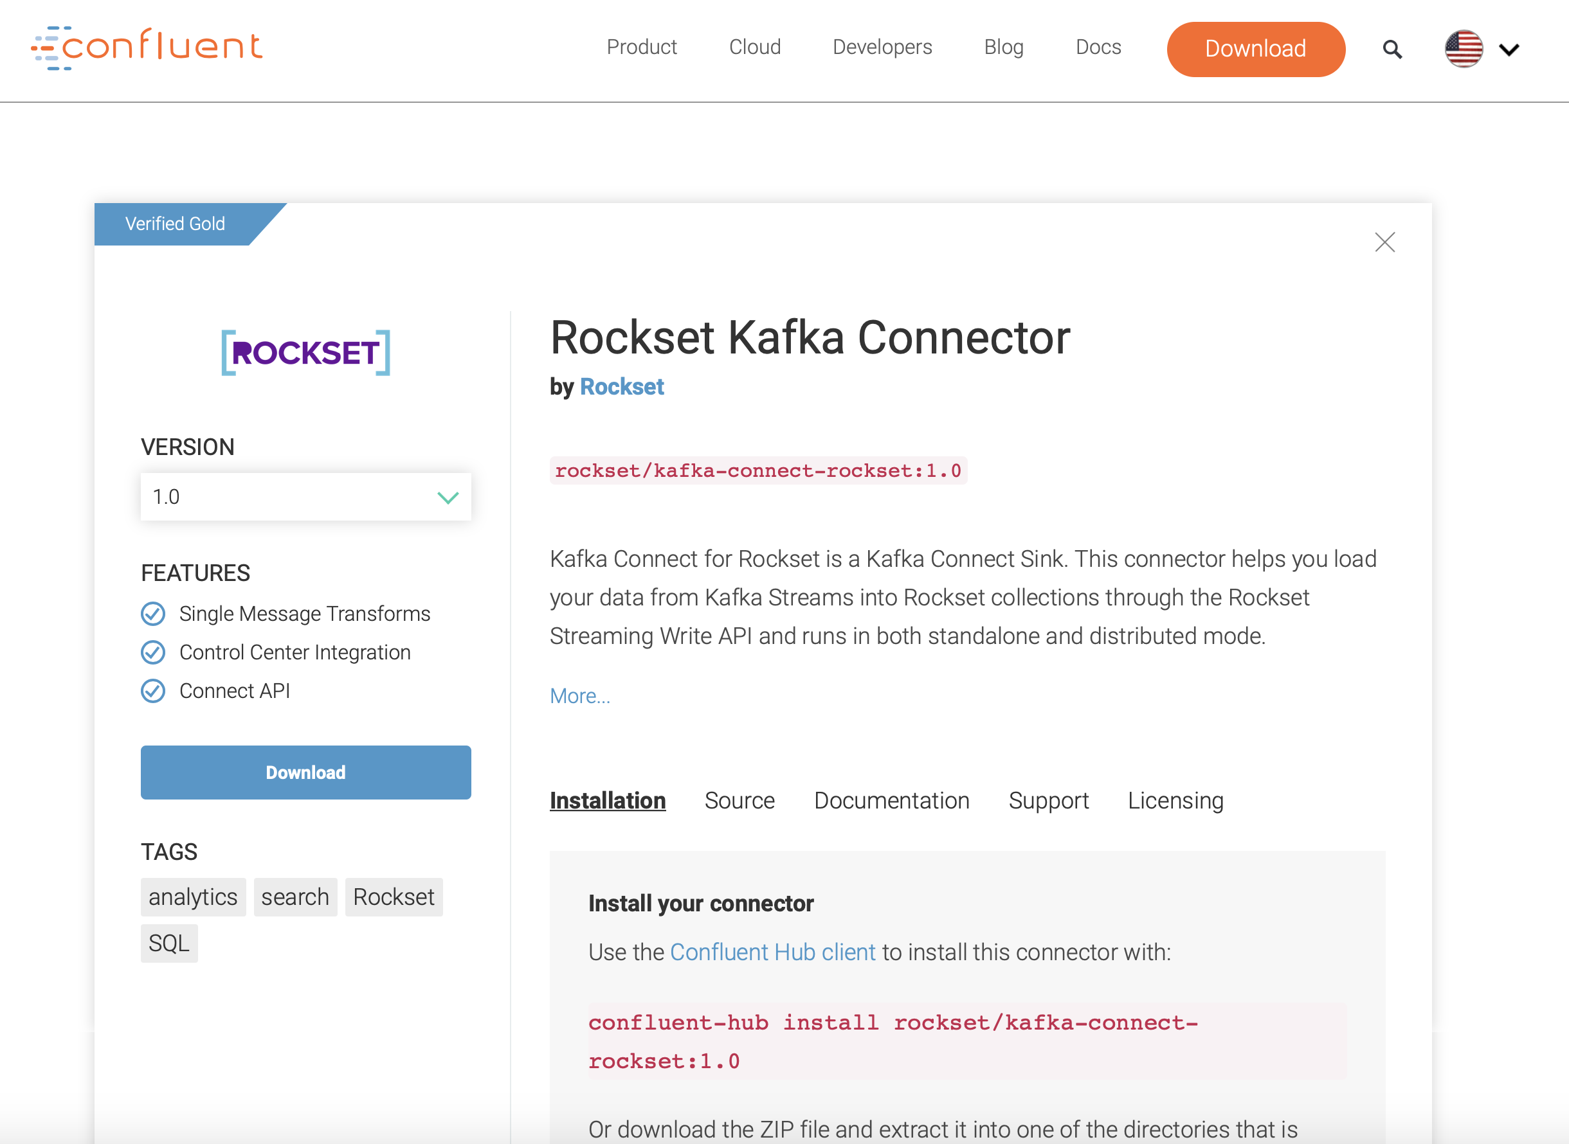Screen dimensions: 1569x1144
Task: Click Connect API check icon
Action: (153, 691)
